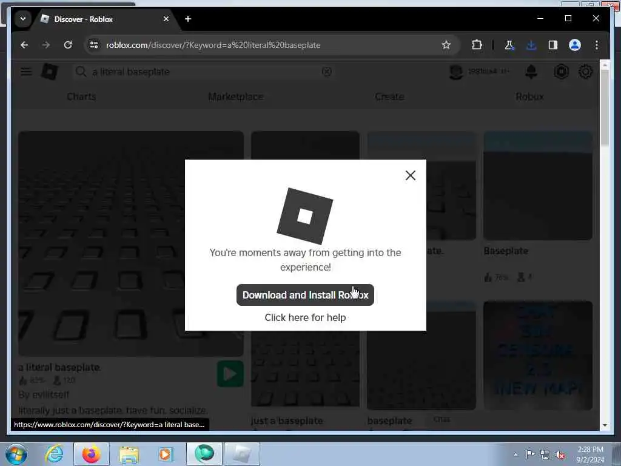Launch Internet Explorer from taskbar

(54, 454)
